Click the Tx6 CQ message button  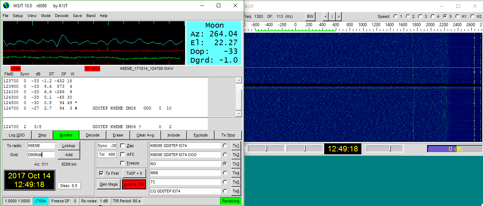coord(236,191)
